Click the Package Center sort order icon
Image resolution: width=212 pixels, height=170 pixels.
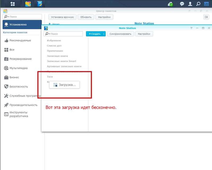pyautogui.click(x=206, y=17)
